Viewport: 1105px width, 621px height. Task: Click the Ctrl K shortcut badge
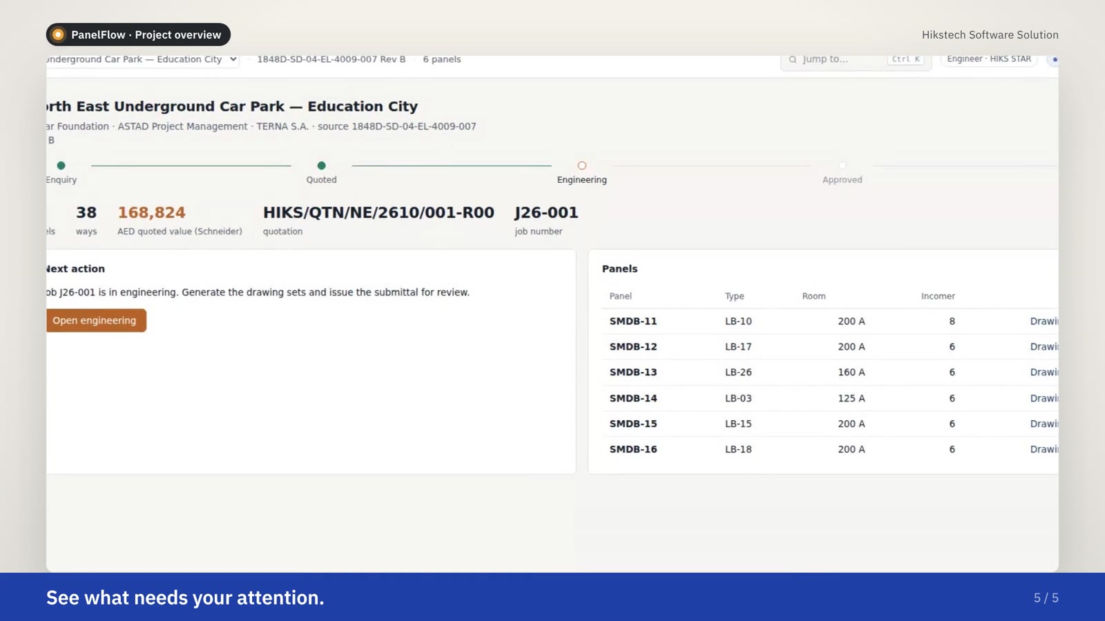click(x=905, y=59)
